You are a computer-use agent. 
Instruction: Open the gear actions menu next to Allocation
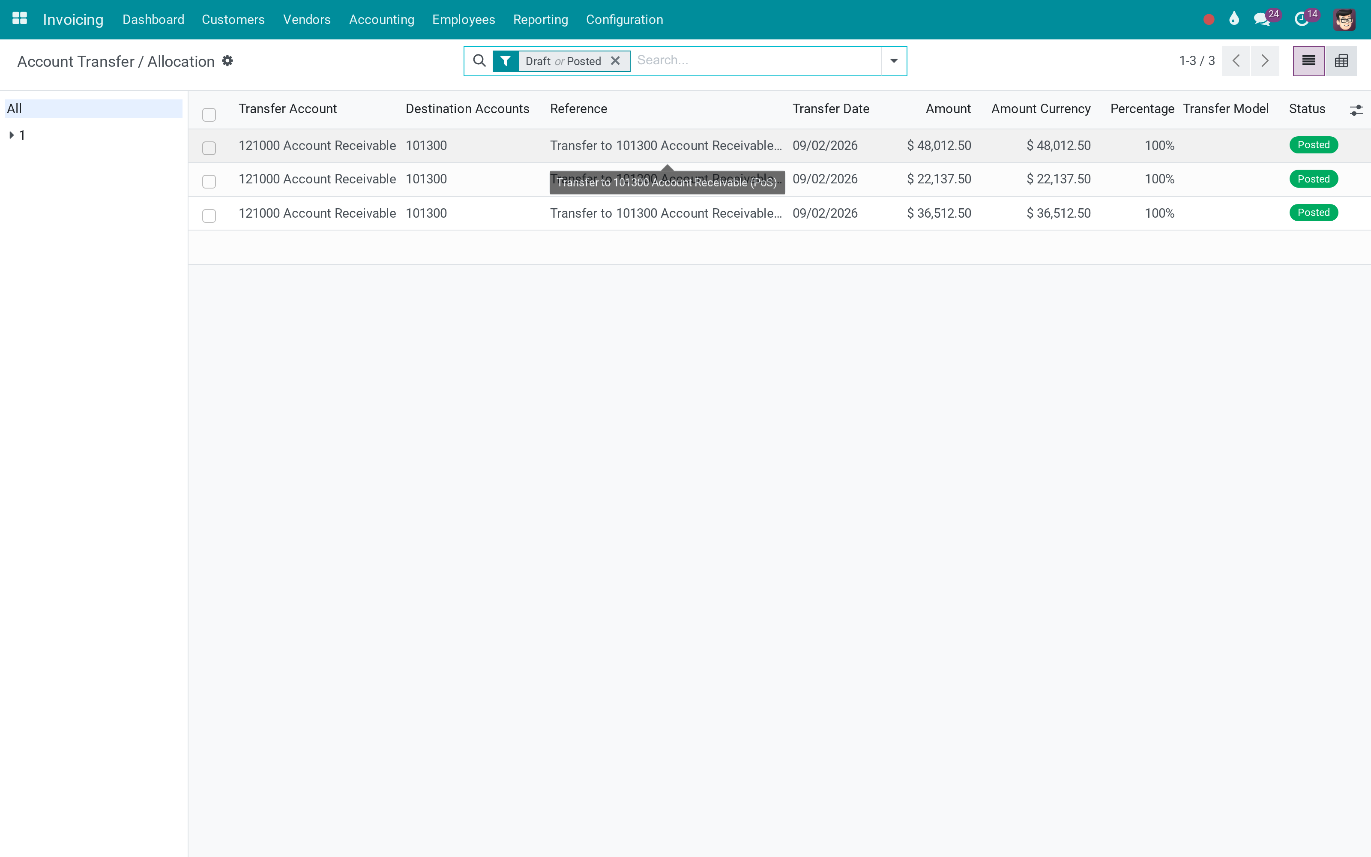point(227,61)
